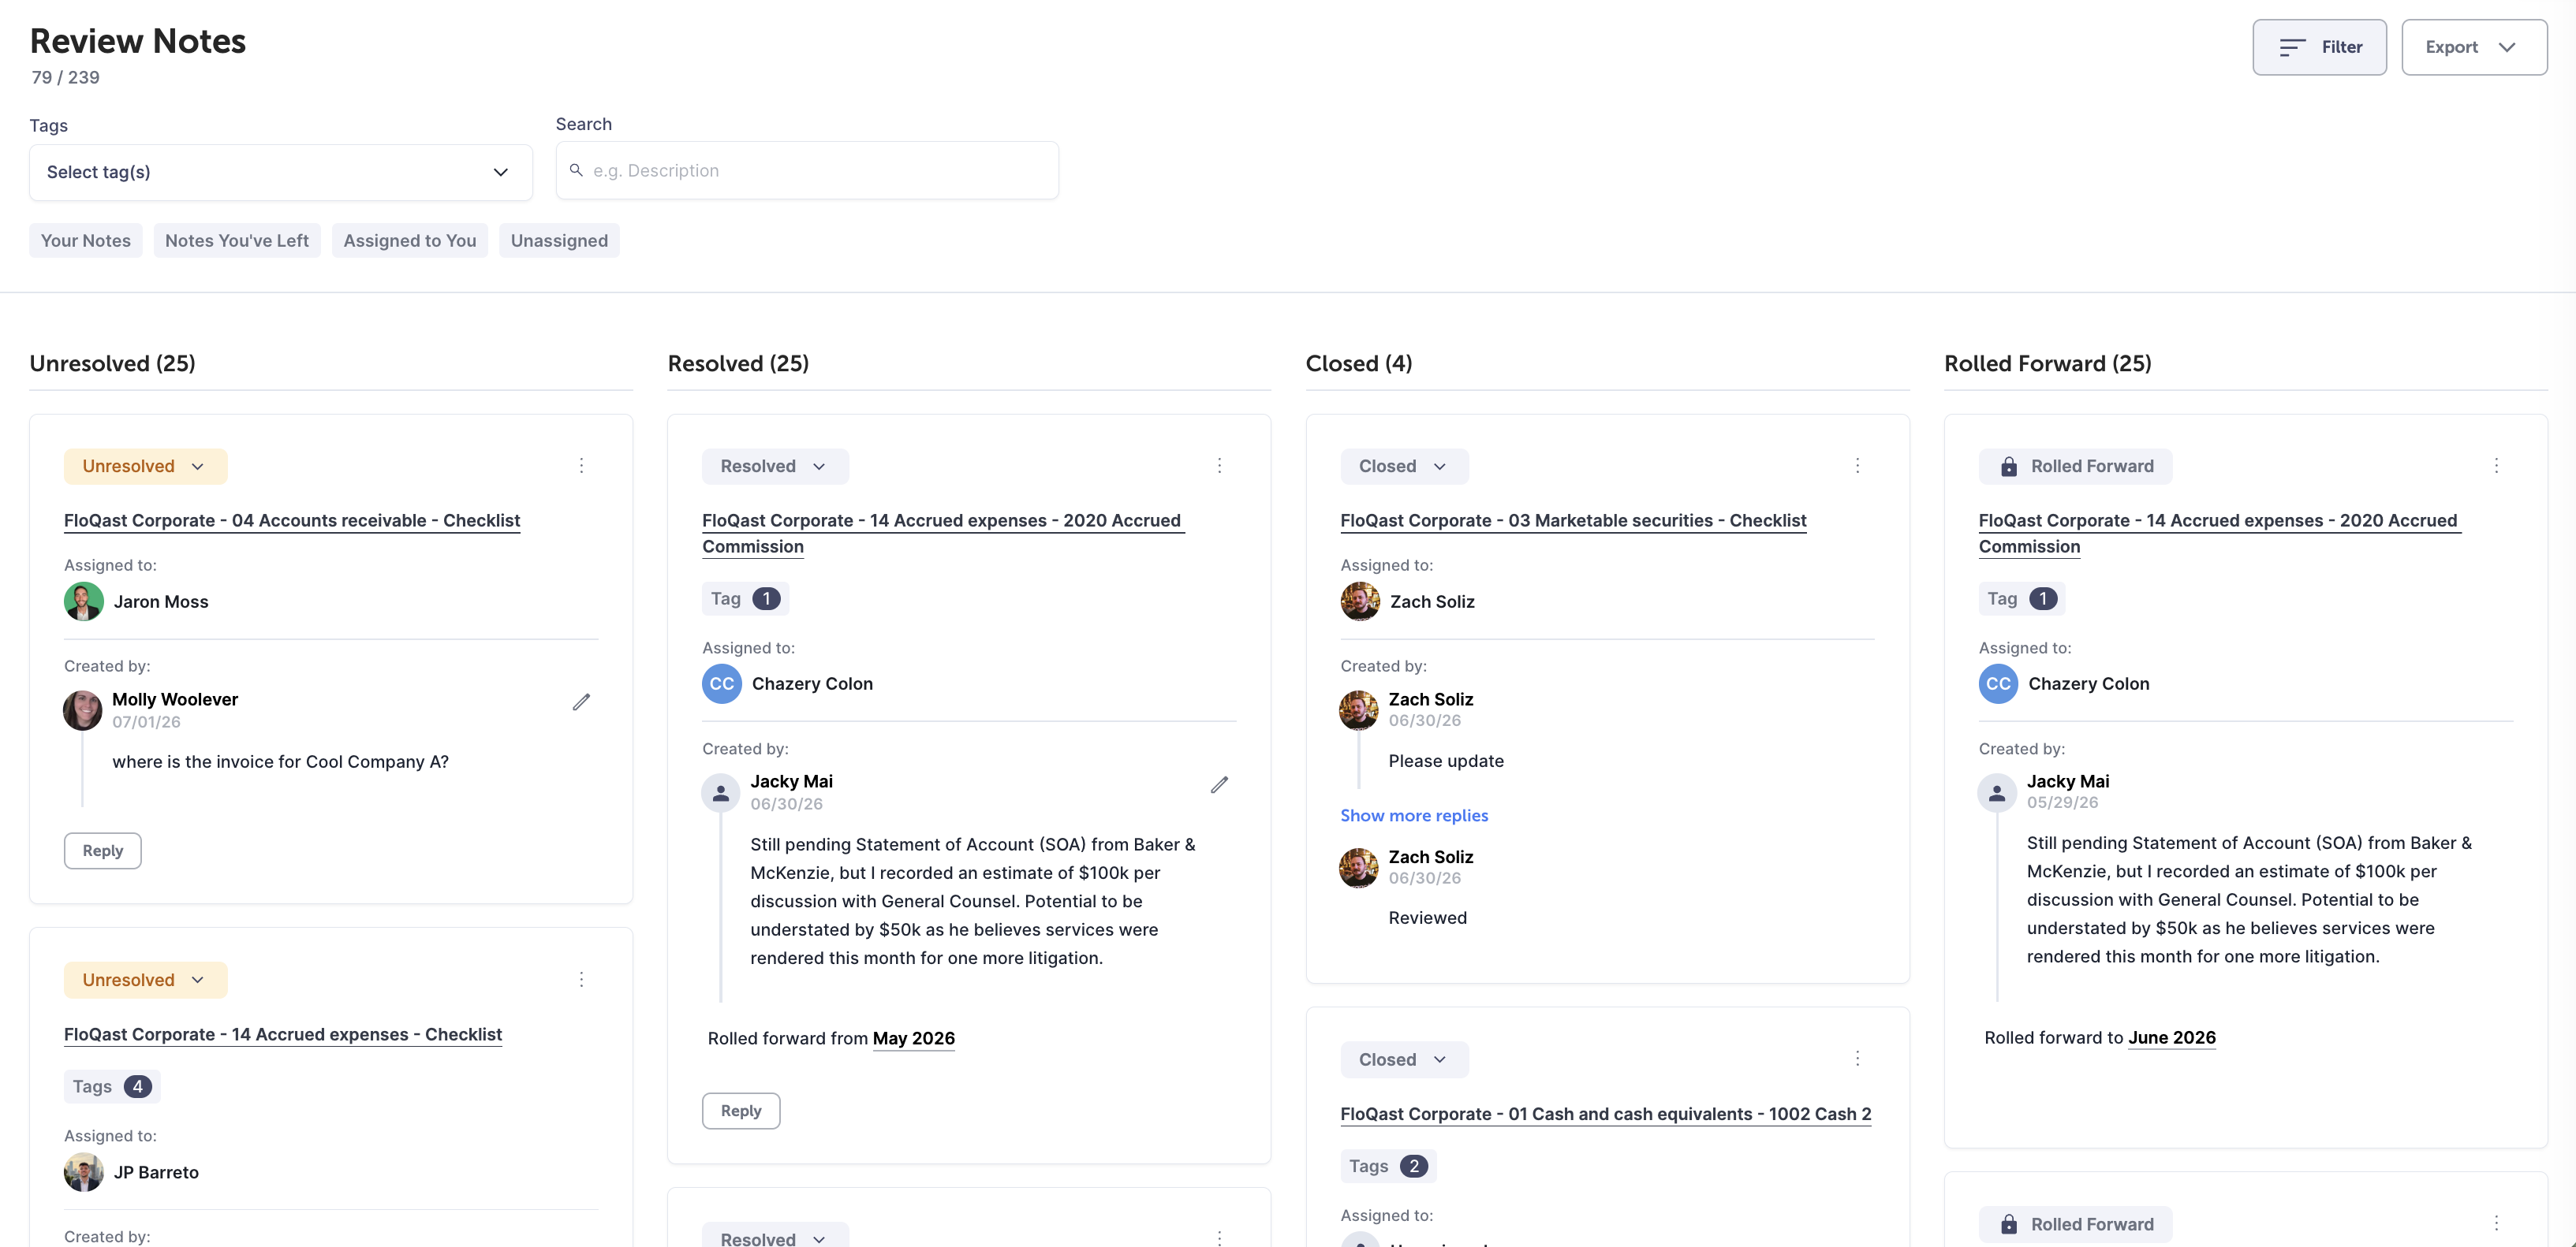
Task: Open the 14 Accrued expenses Checklist link
Action: click(x=283, y=1033)
